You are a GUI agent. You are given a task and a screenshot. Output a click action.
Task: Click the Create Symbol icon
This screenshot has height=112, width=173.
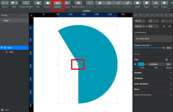26,3
